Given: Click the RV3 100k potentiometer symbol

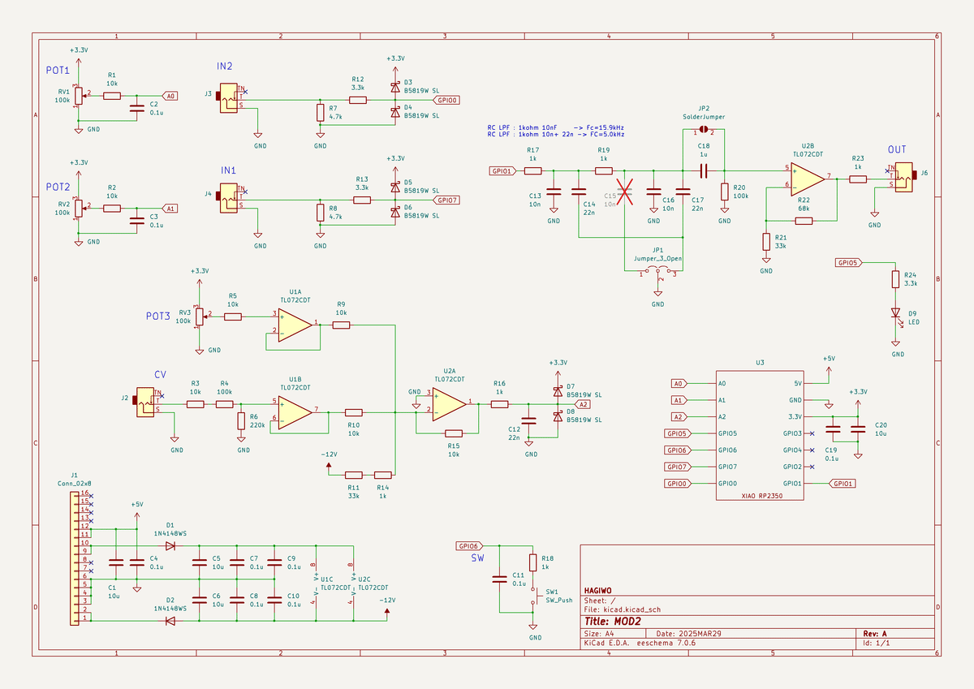Looking at the screenshot, I should coord(200,315).
